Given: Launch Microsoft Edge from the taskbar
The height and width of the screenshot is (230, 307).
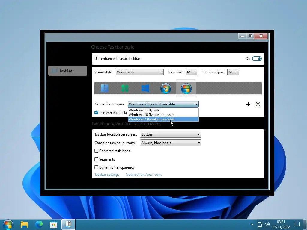Looking at the screenshot, I should click(39, 225).
